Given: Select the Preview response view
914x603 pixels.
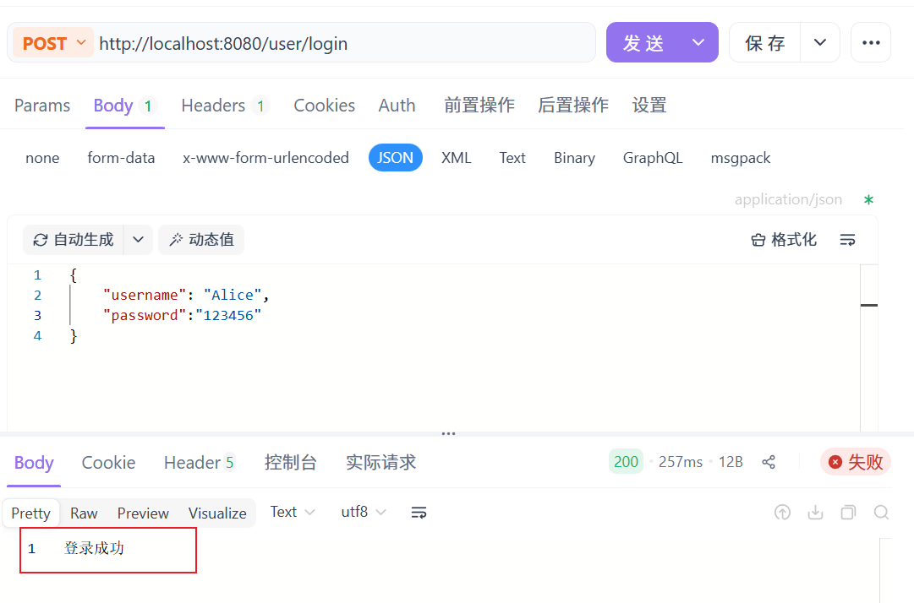Looking at the screenshot, I should (143, 513).
